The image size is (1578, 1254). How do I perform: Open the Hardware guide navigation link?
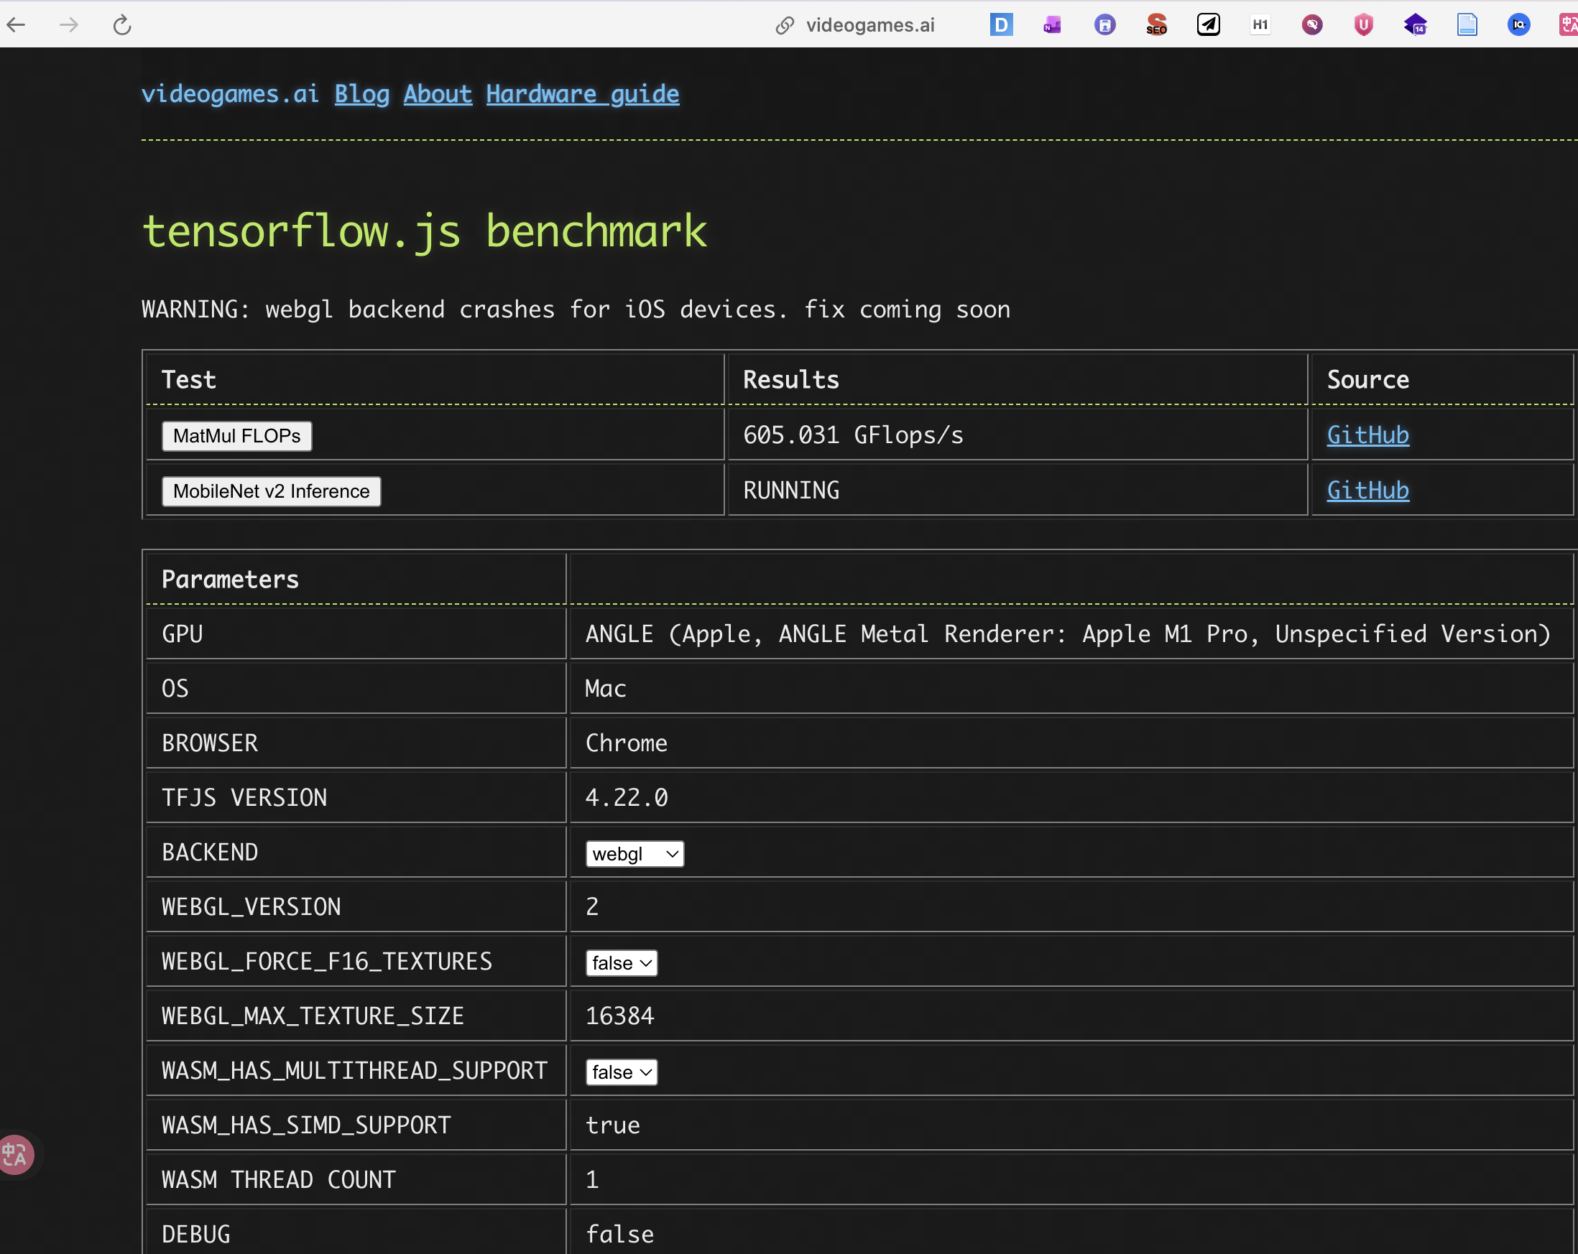pos(582,94)
